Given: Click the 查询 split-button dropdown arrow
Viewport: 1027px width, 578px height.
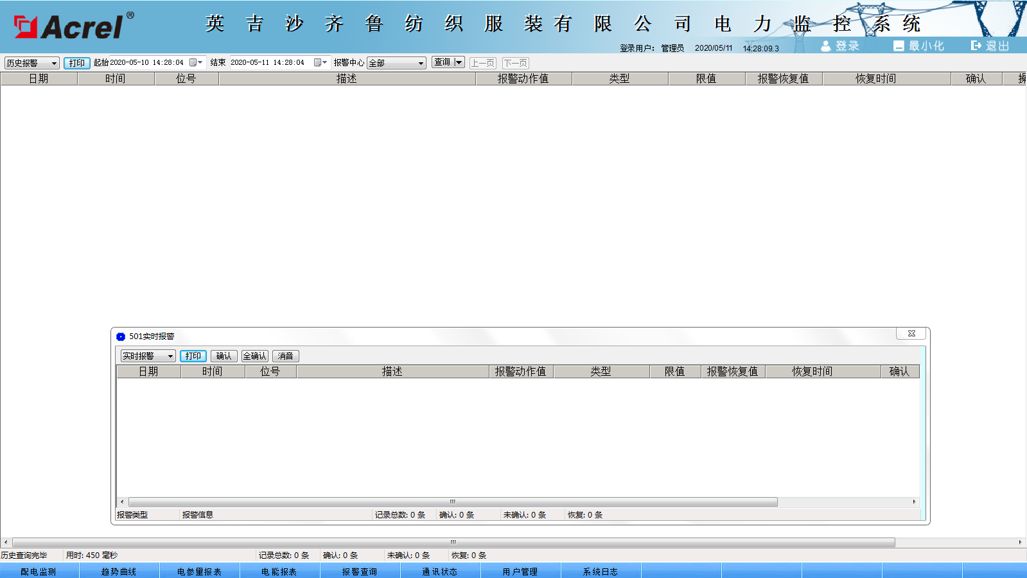Looking at the screenshot, I should [459, 62].
